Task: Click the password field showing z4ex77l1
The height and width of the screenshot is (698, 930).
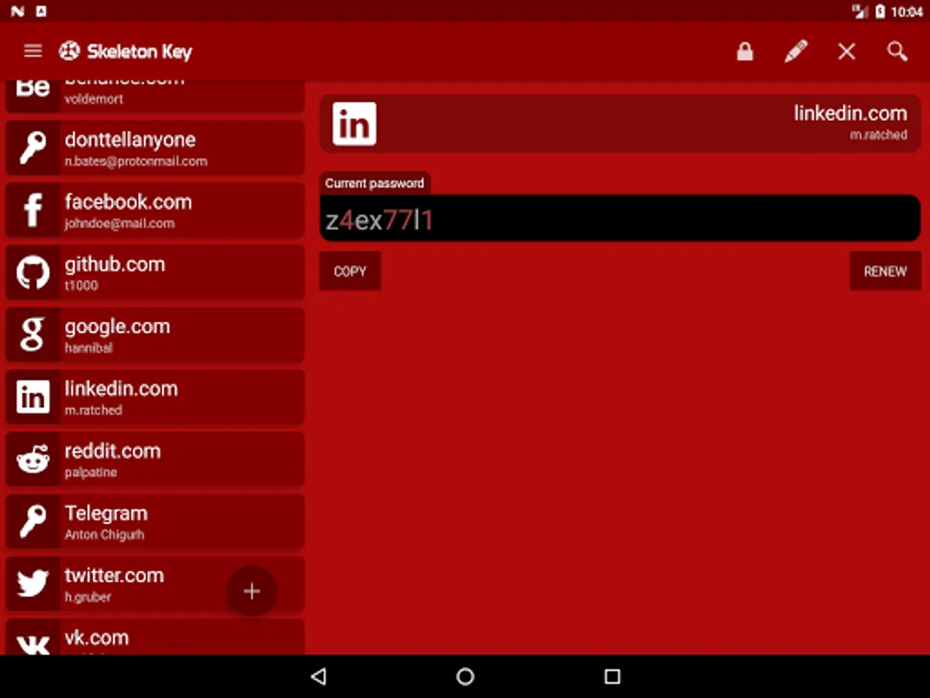Action: click(620, 219)
